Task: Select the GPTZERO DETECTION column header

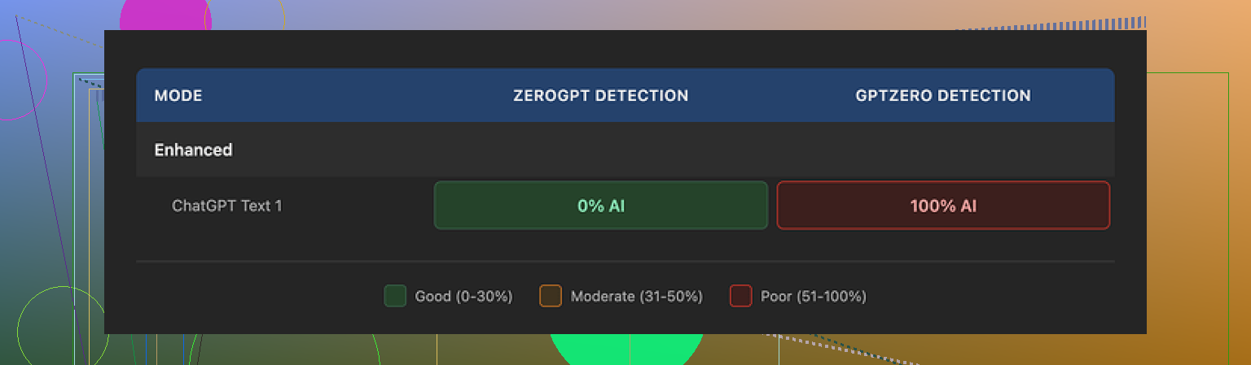Action: coord(942,96)
